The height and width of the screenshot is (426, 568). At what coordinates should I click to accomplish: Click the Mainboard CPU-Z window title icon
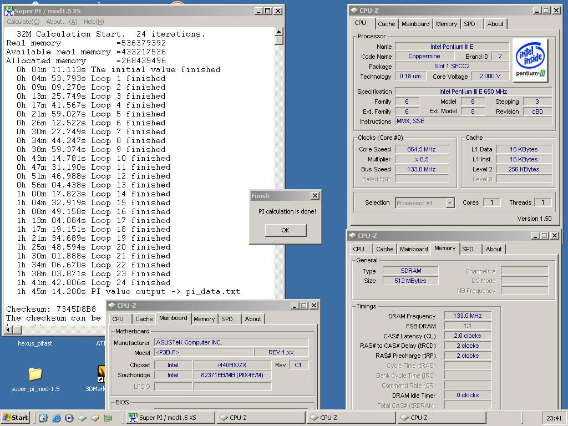[x=111, y=306]
